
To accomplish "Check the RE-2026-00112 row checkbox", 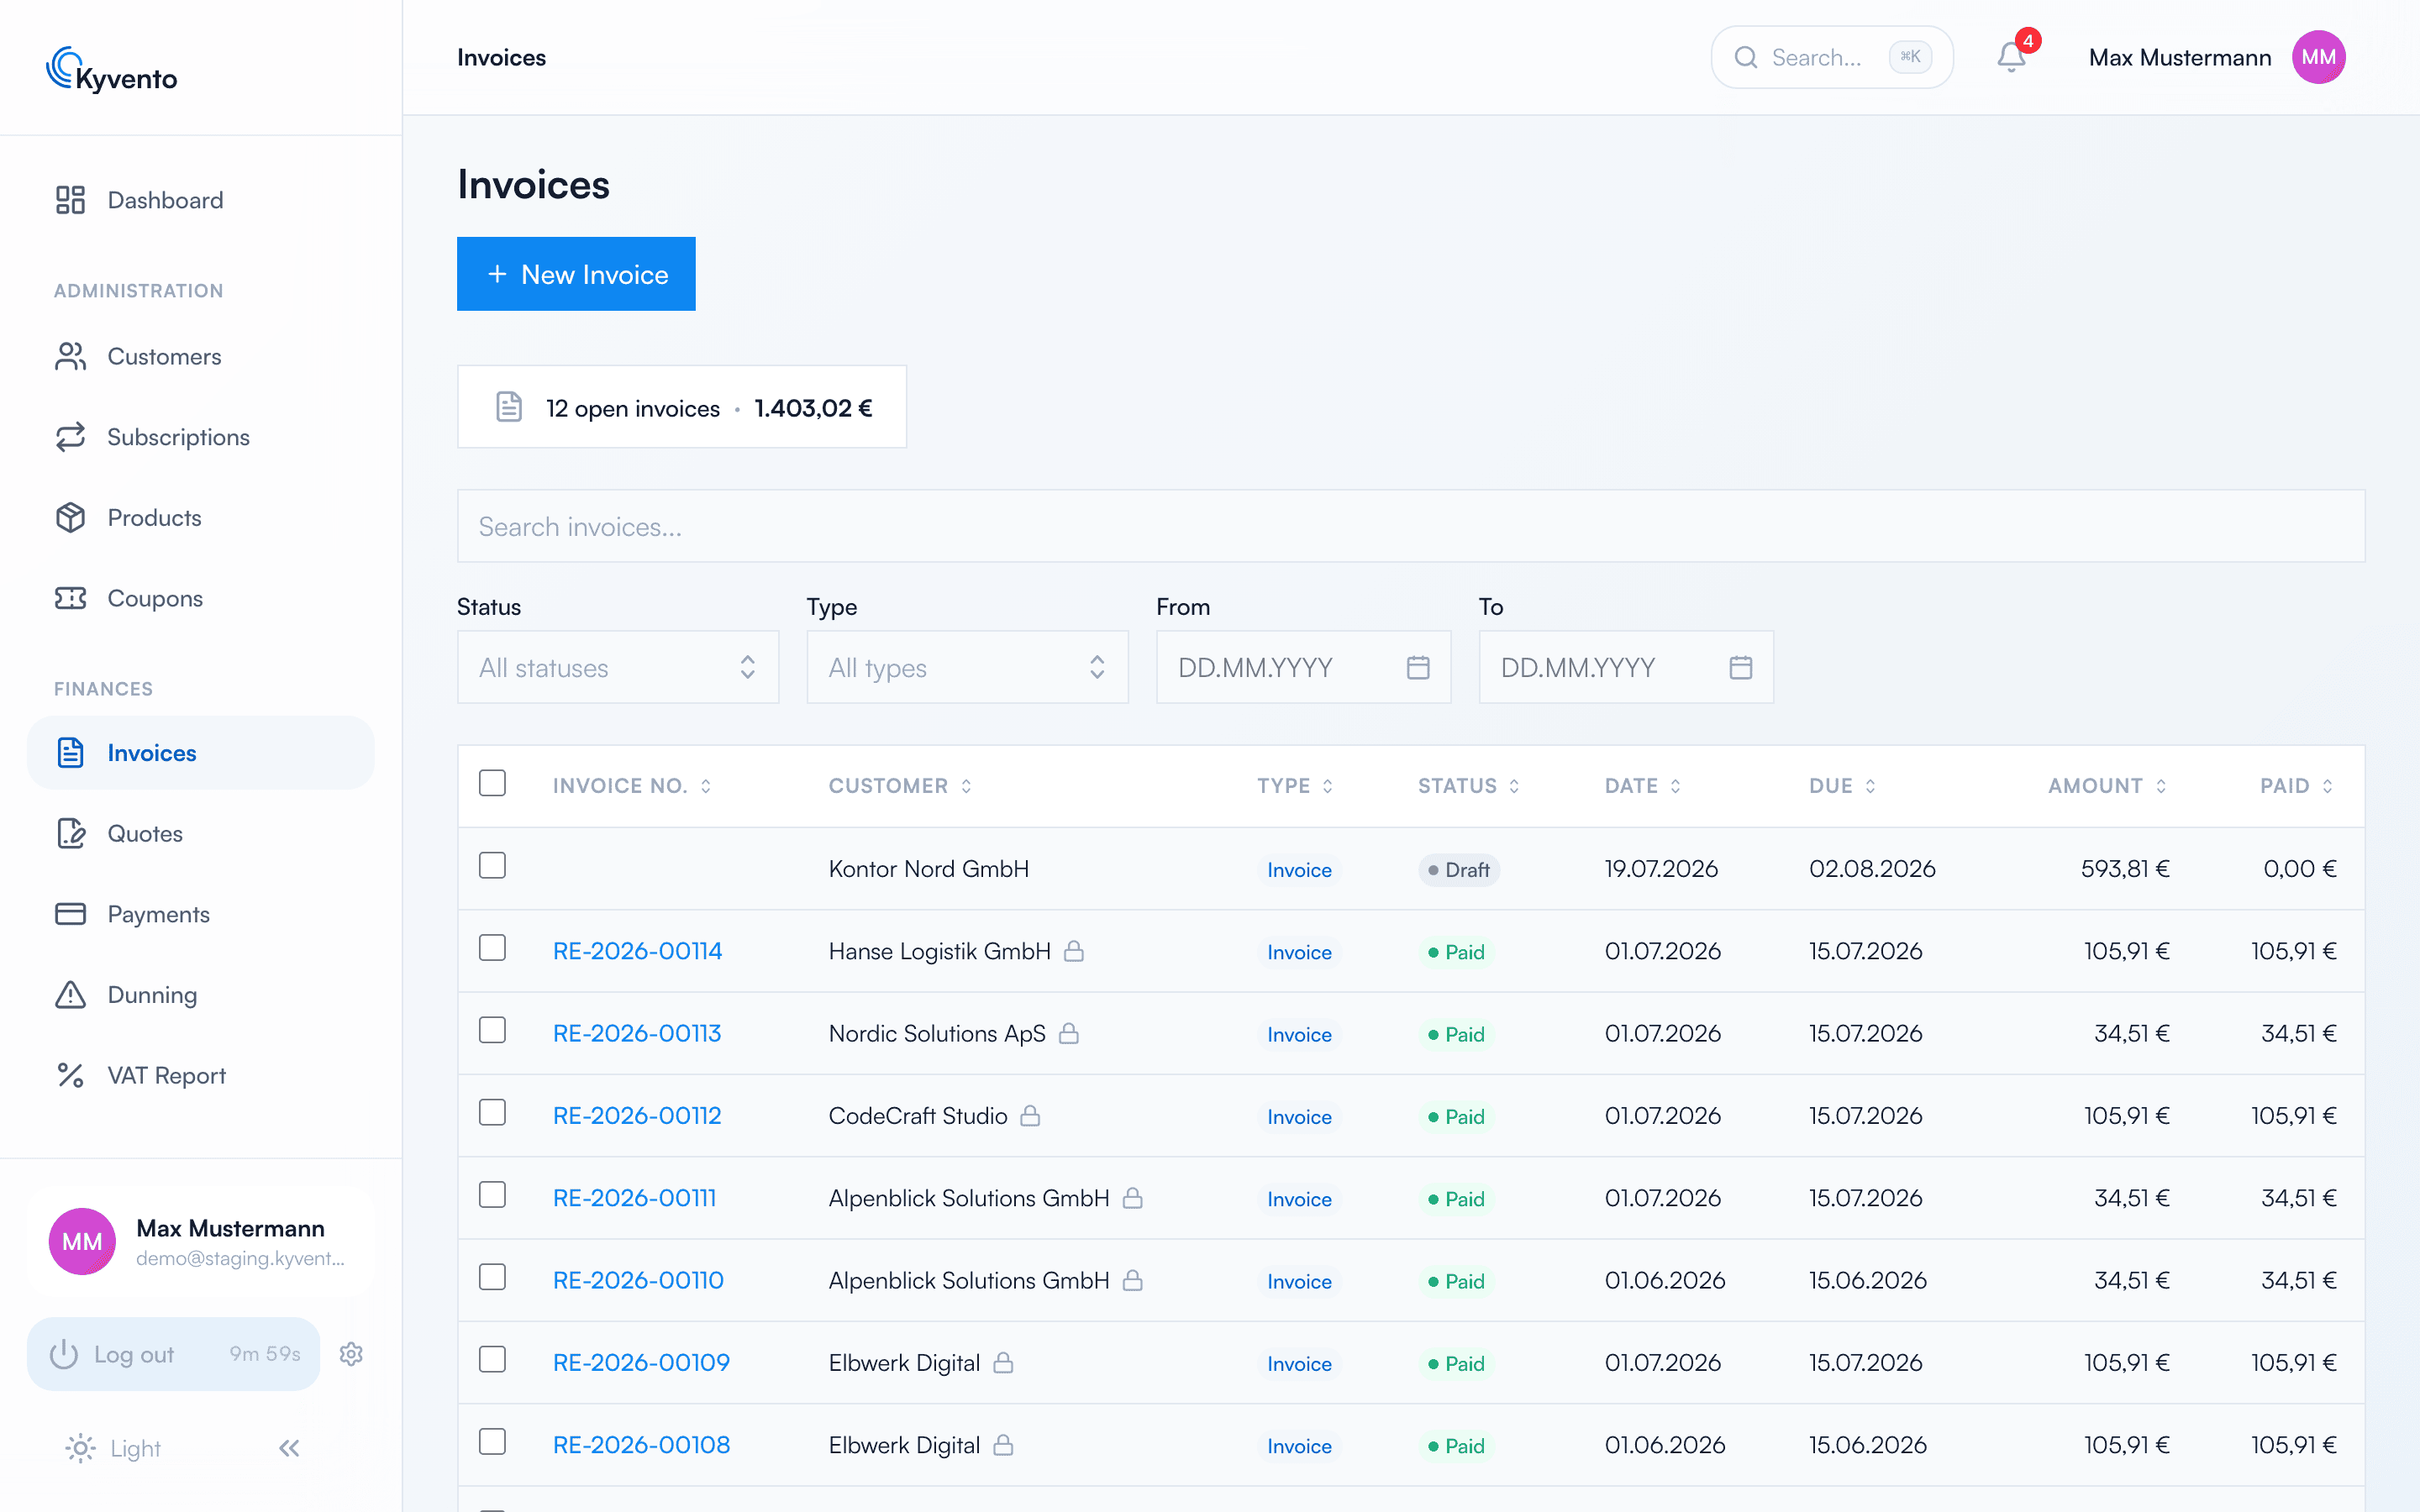I will point(492,1113).
